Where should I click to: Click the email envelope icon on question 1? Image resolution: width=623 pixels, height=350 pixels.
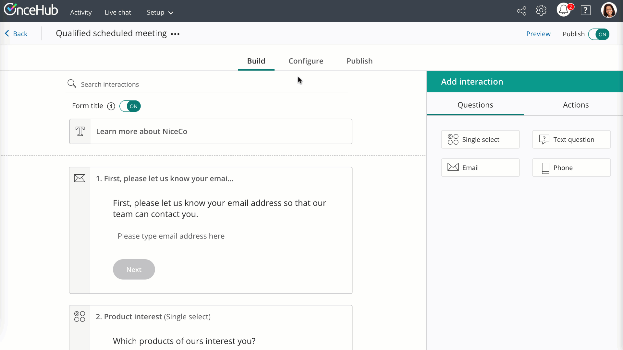click(79, 178)
